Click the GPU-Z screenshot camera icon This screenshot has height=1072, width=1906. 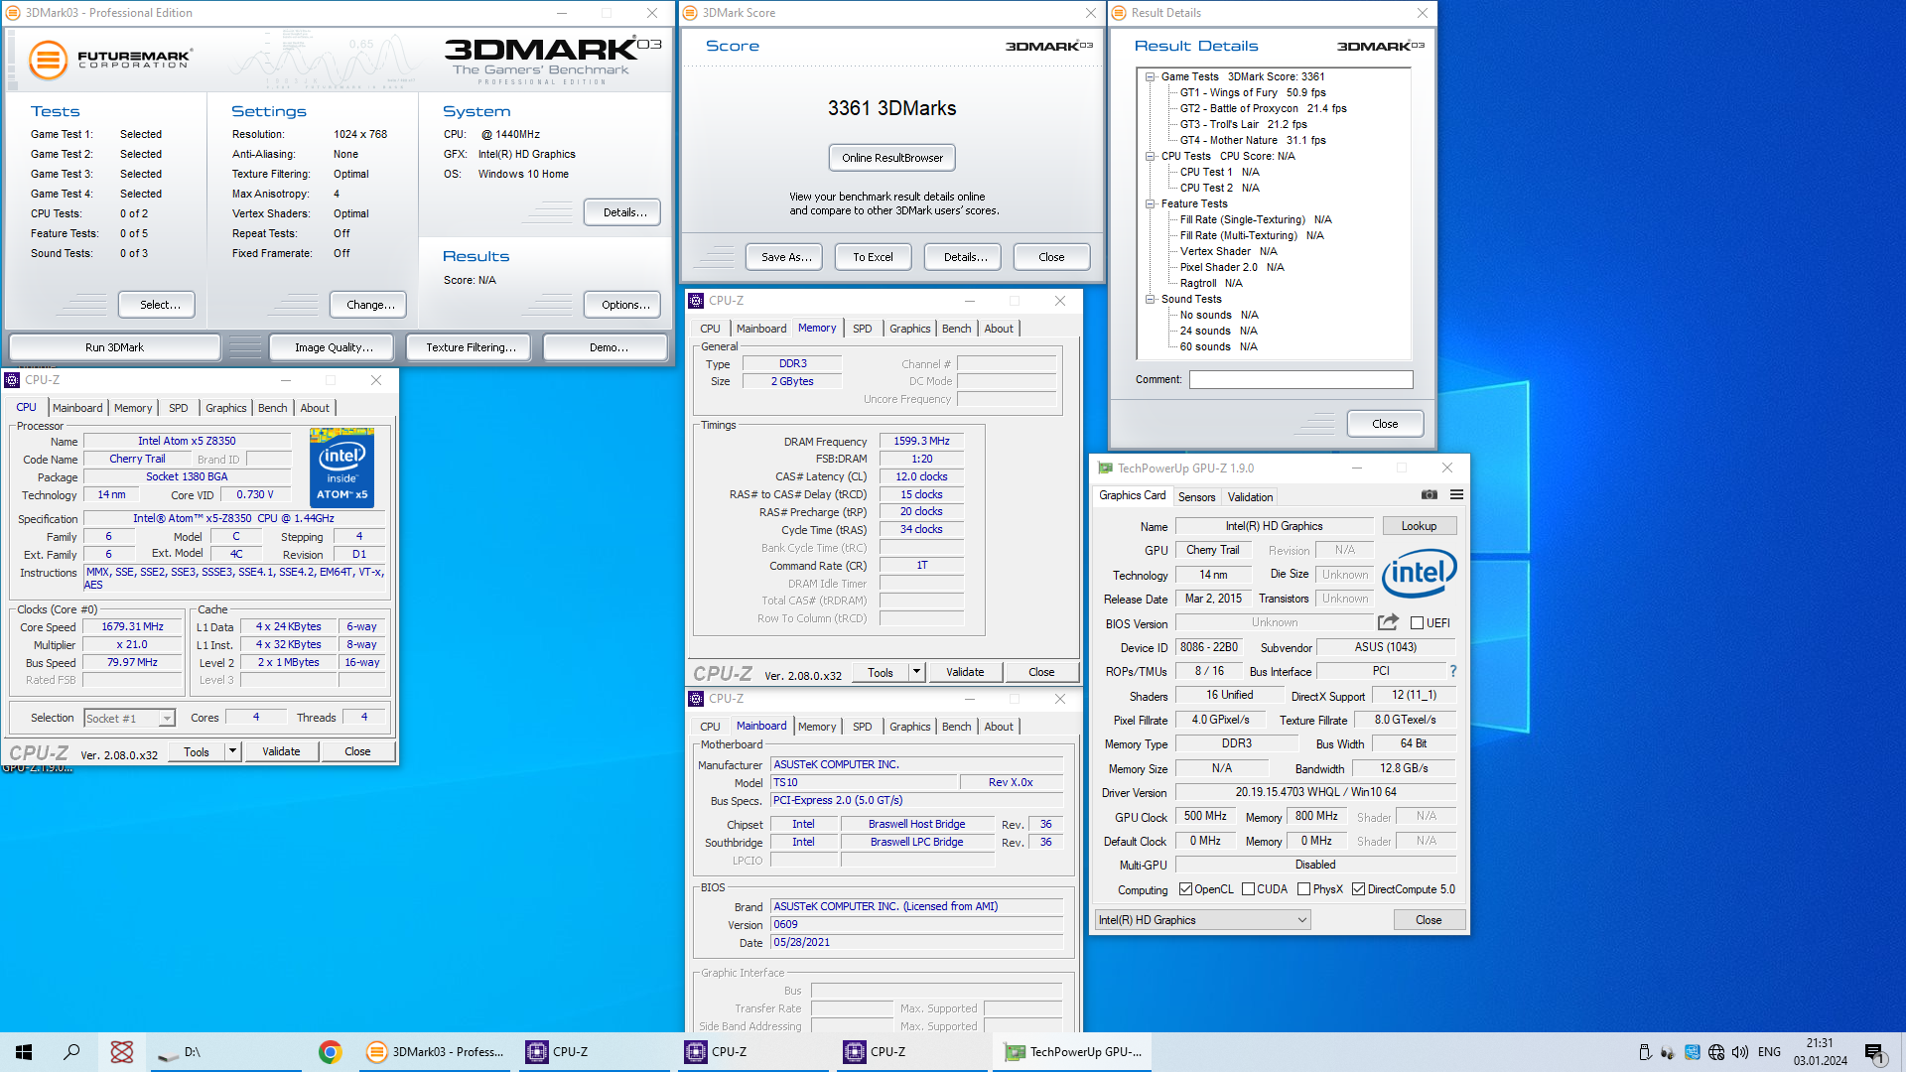point(1429,494)
